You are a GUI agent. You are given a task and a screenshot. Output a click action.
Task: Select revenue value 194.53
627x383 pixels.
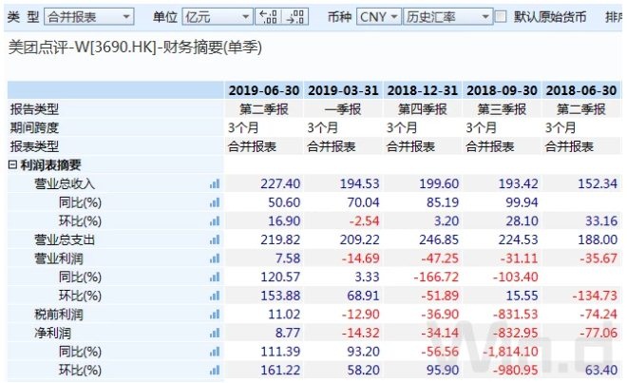click(x=359, y=183)
